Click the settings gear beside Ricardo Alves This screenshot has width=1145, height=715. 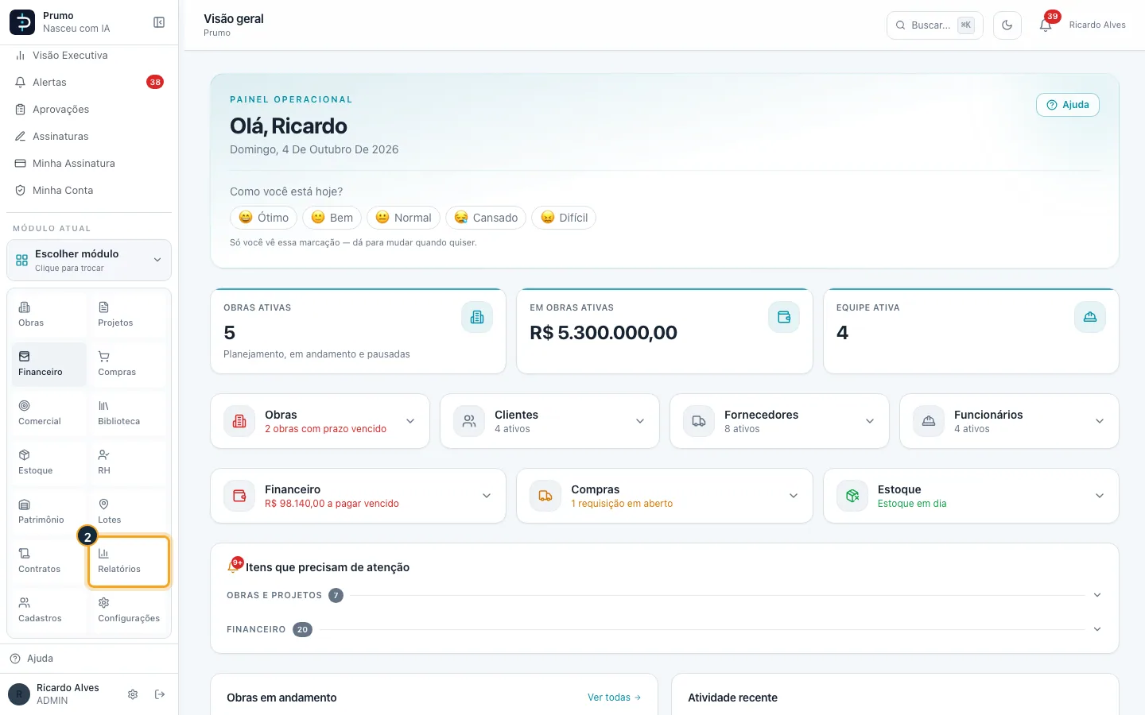(133, 694)
